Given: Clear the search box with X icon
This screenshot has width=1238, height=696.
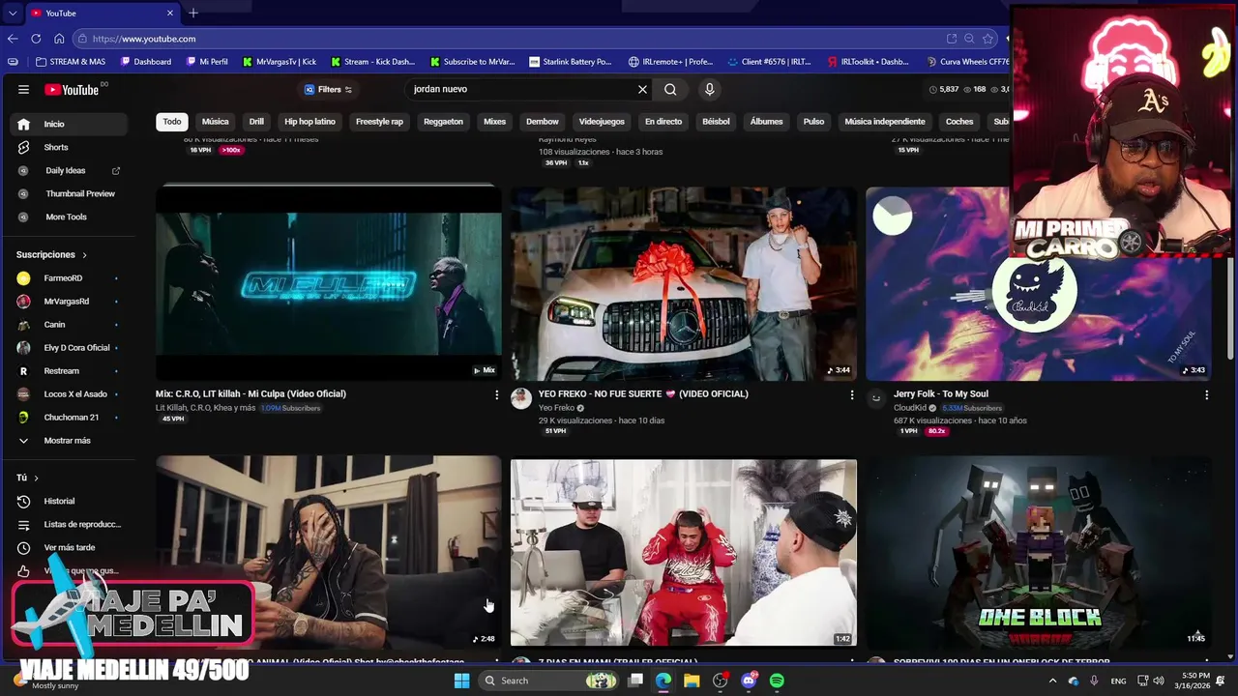Looking at the screenshot, I should [642, 89].
